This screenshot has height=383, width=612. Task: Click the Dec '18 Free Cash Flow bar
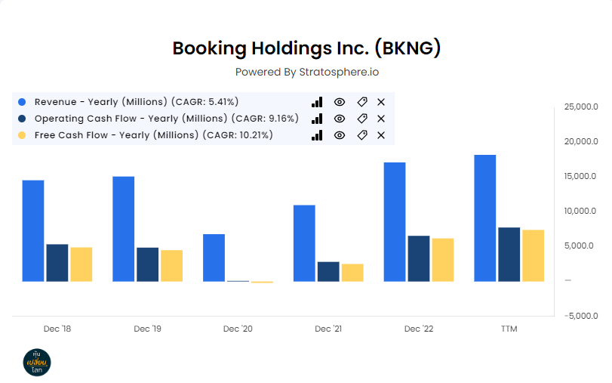(x=81, y=264)
